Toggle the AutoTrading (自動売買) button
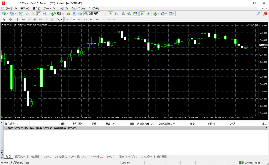This screenshot has width=269, height=165. click(91, 14)
